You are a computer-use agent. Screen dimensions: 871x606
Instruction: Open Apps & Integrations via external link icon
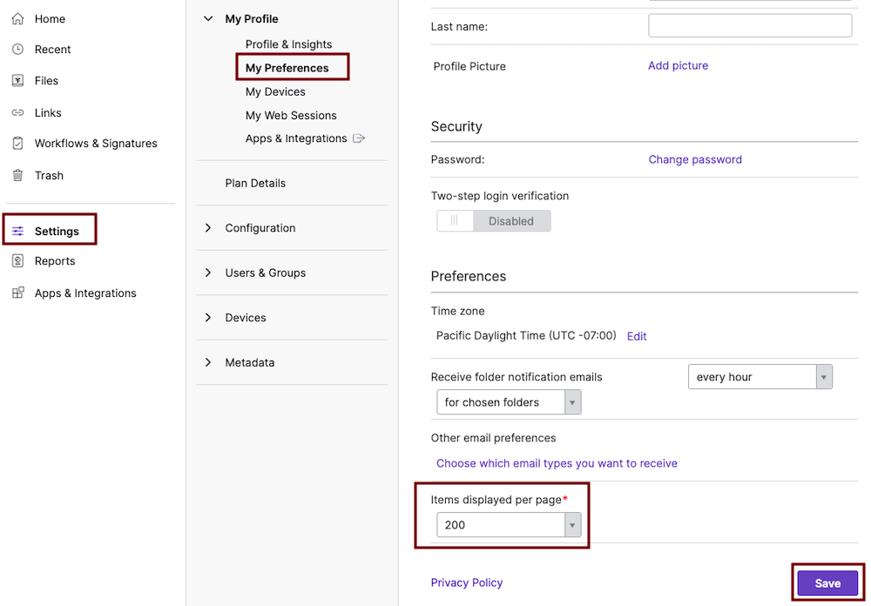pyautogui.click(x=357, y=138)
